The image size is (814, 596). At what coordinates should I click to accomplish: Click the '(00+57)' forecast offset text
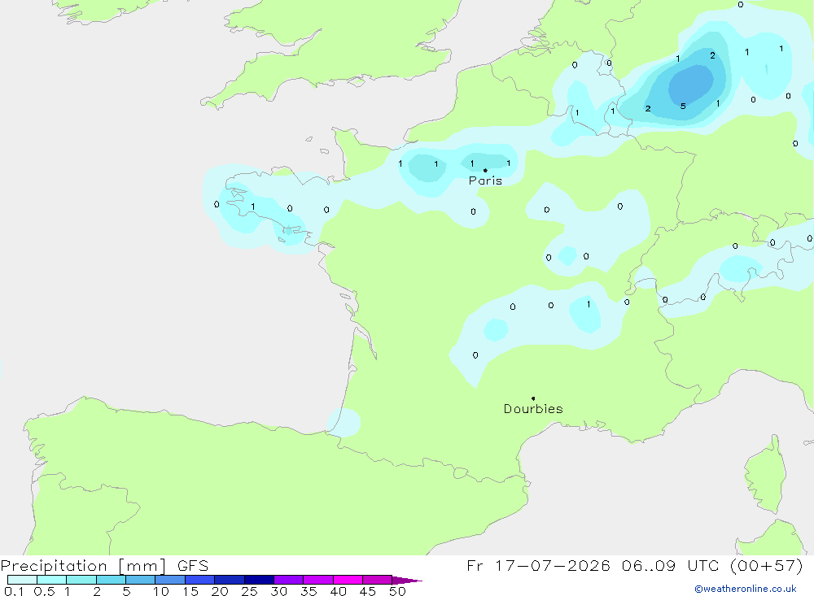pyautogui.click(x=766, y=565)
